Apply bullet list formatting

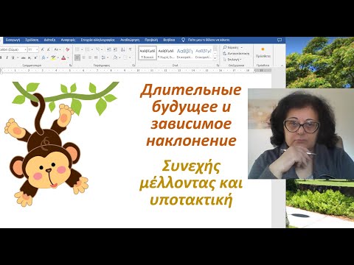pos(77,49)
